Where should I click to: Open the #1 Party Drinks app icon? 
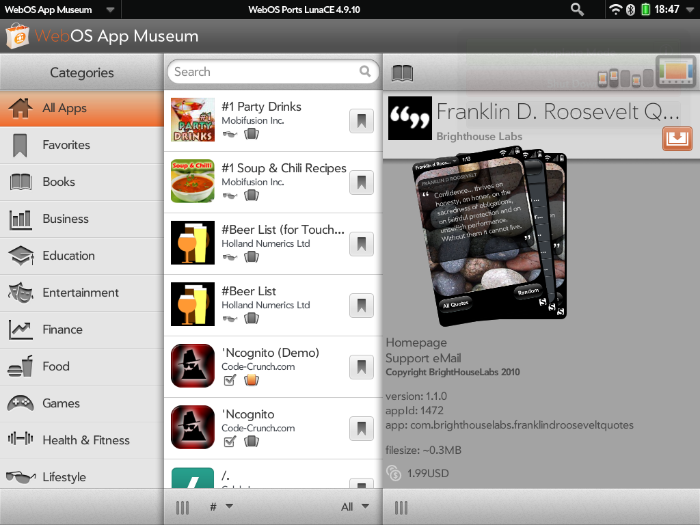point(192,120)
